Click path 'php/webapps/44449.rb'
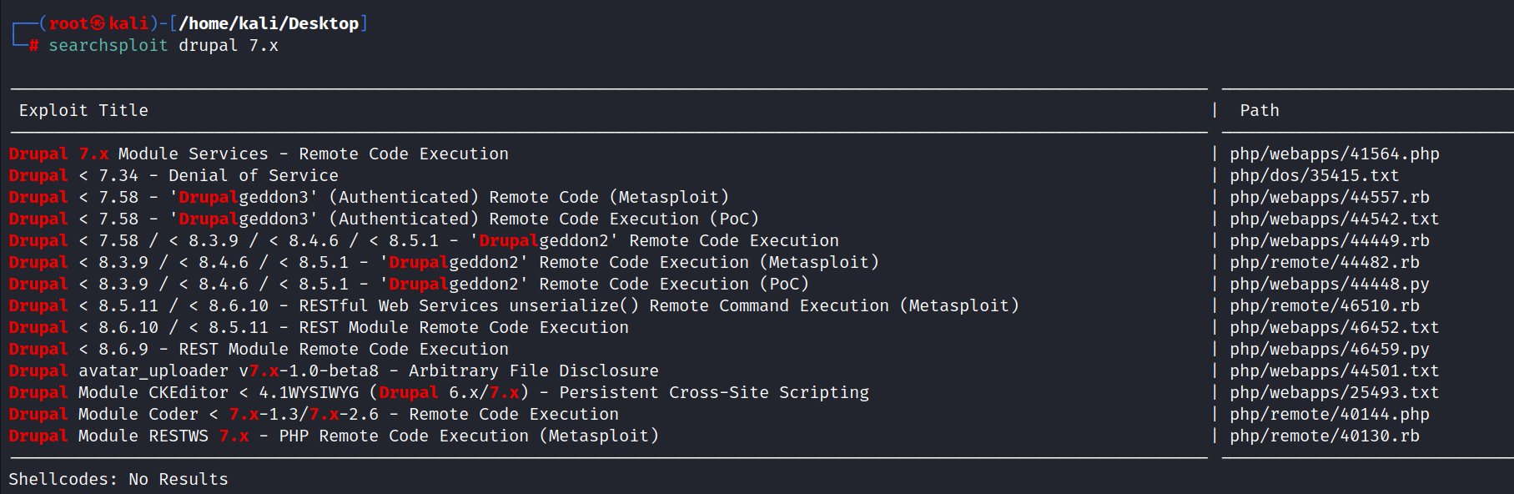 [x=1330, y=240]
